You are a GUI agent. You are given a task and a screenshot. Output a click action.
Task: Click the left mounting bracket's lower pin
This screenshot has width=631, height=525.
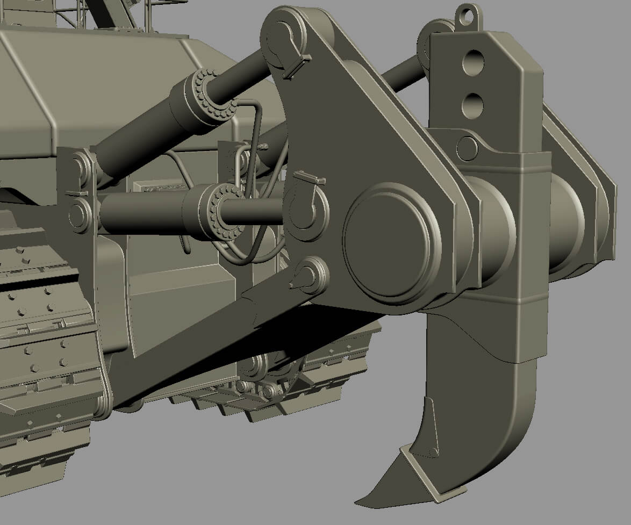(80, 214)
